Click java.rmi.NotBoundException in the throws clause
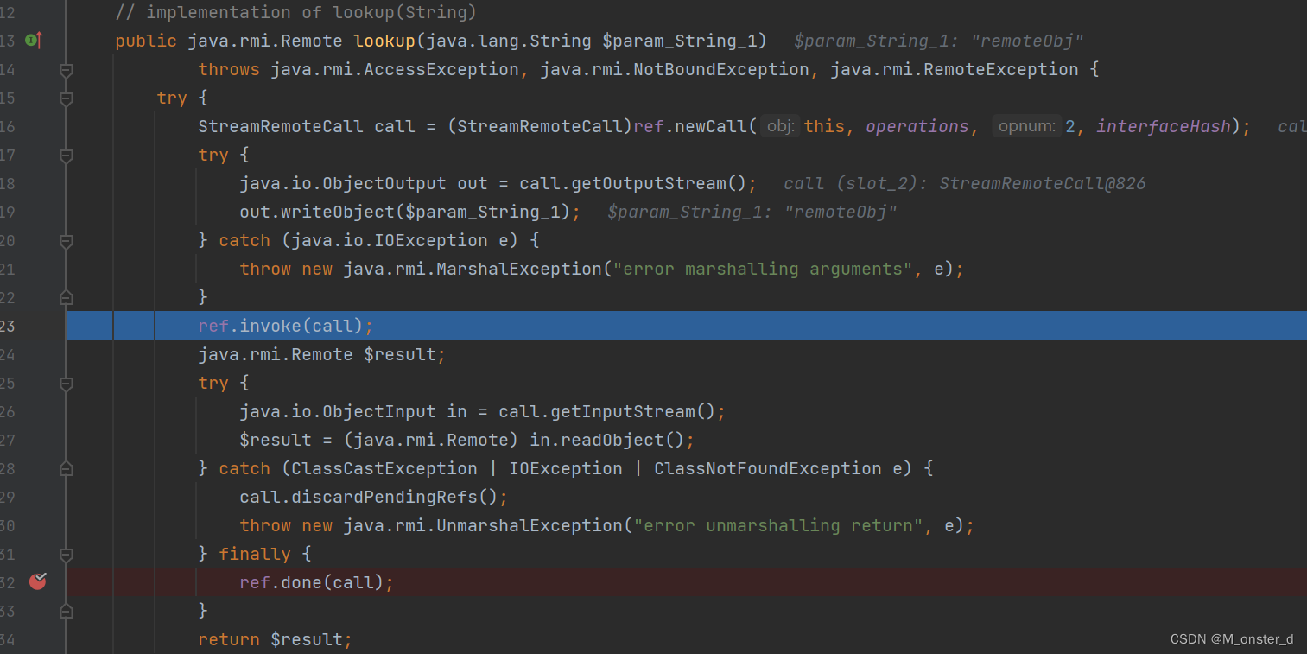The height and width of the screenshot is (654, 1307). [x=675, y=69]
